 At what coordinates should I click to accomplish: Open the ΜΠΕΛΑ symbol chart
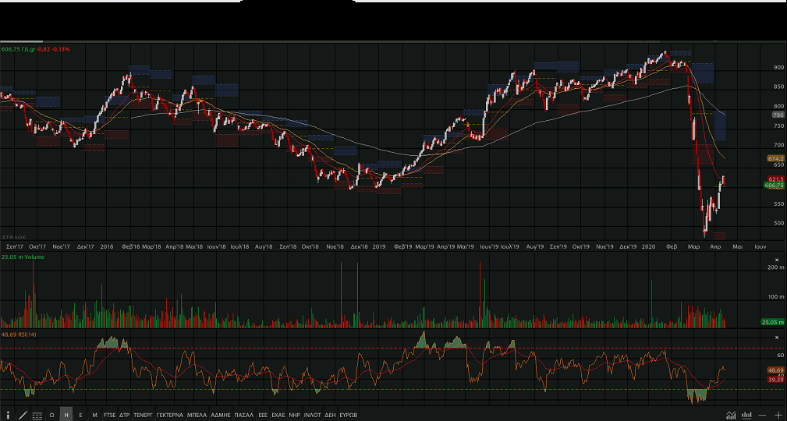tap(197, 415)
